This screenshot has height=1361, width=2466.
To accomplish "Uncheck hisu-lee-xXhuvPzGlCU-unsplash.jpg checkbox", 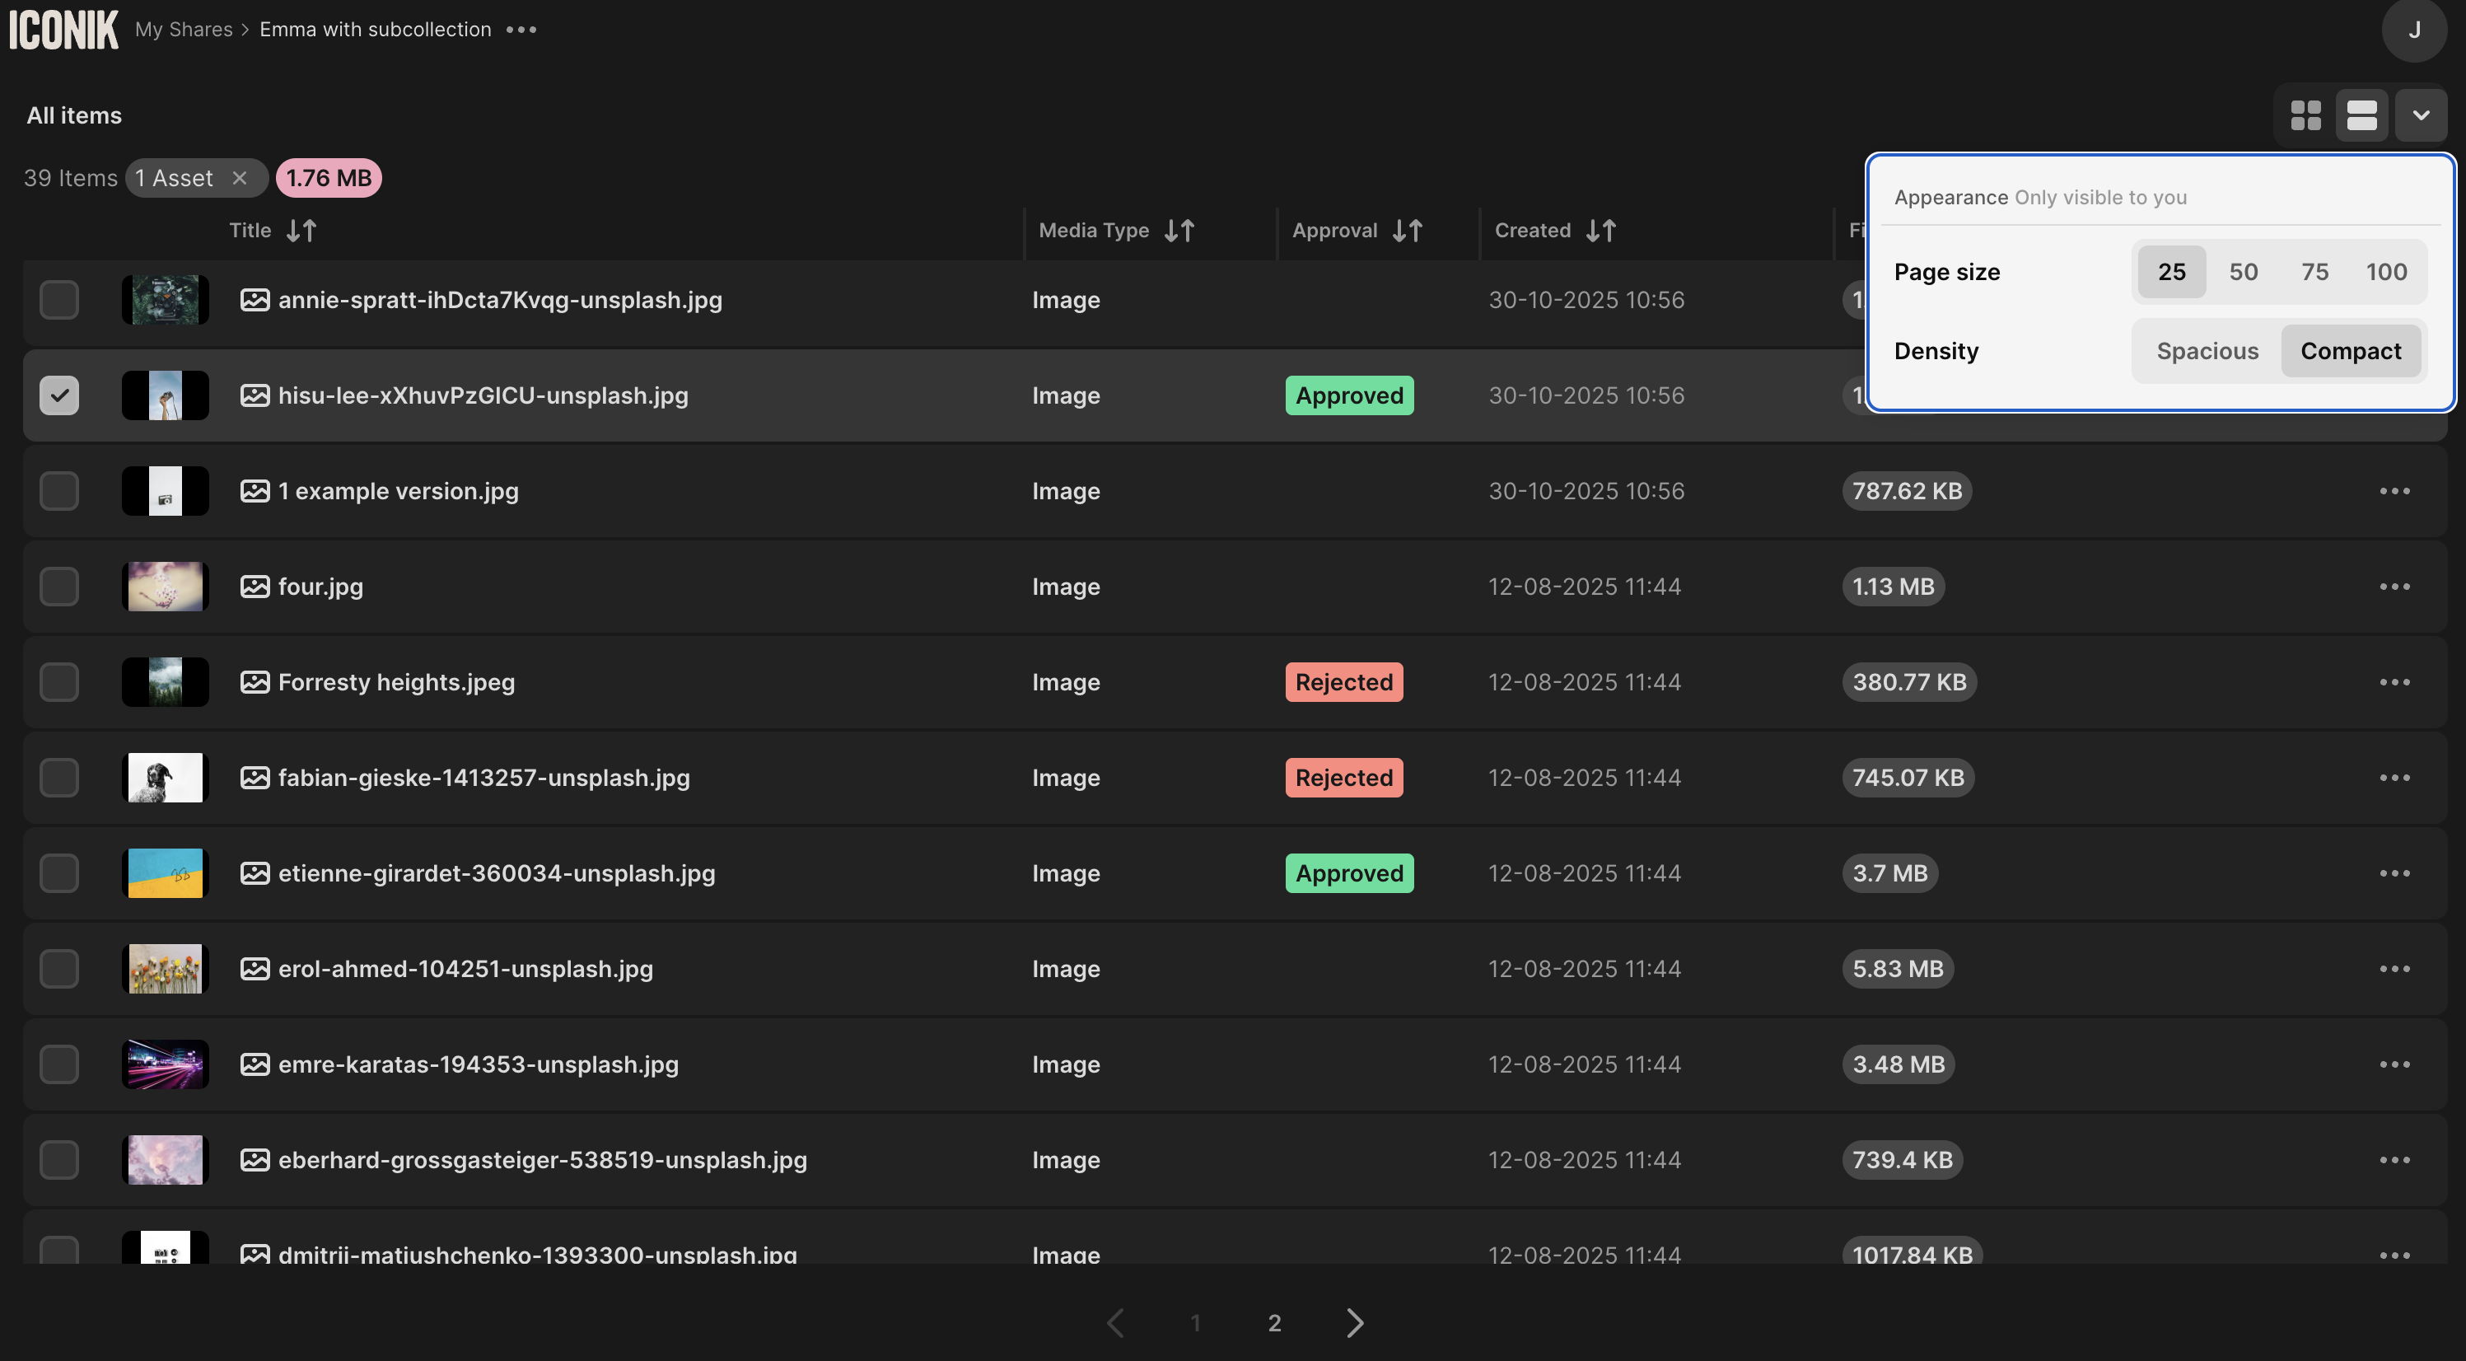I will pyautogui.click(x=59, y=395).
